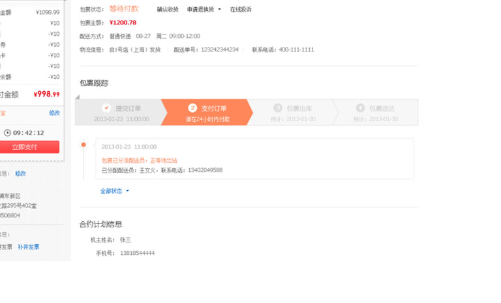
Task: Click the 确认收货 link
Action: [168, 10]
